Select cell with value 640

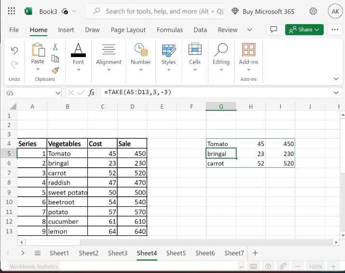pos(132,231)
